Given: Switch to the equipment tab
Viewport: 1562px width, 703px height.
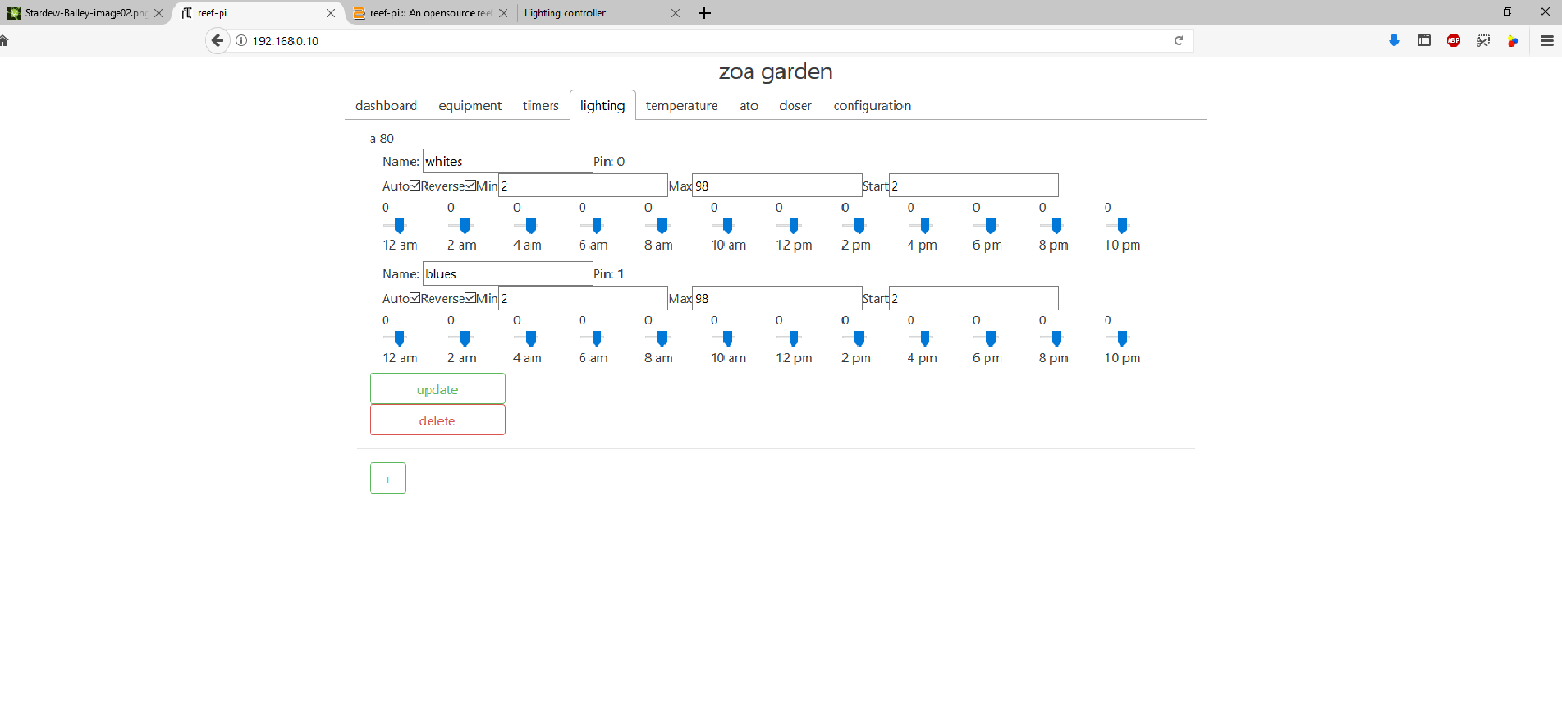Looking at the screenshot, I should pyautogui.click(x=470, y=105).
